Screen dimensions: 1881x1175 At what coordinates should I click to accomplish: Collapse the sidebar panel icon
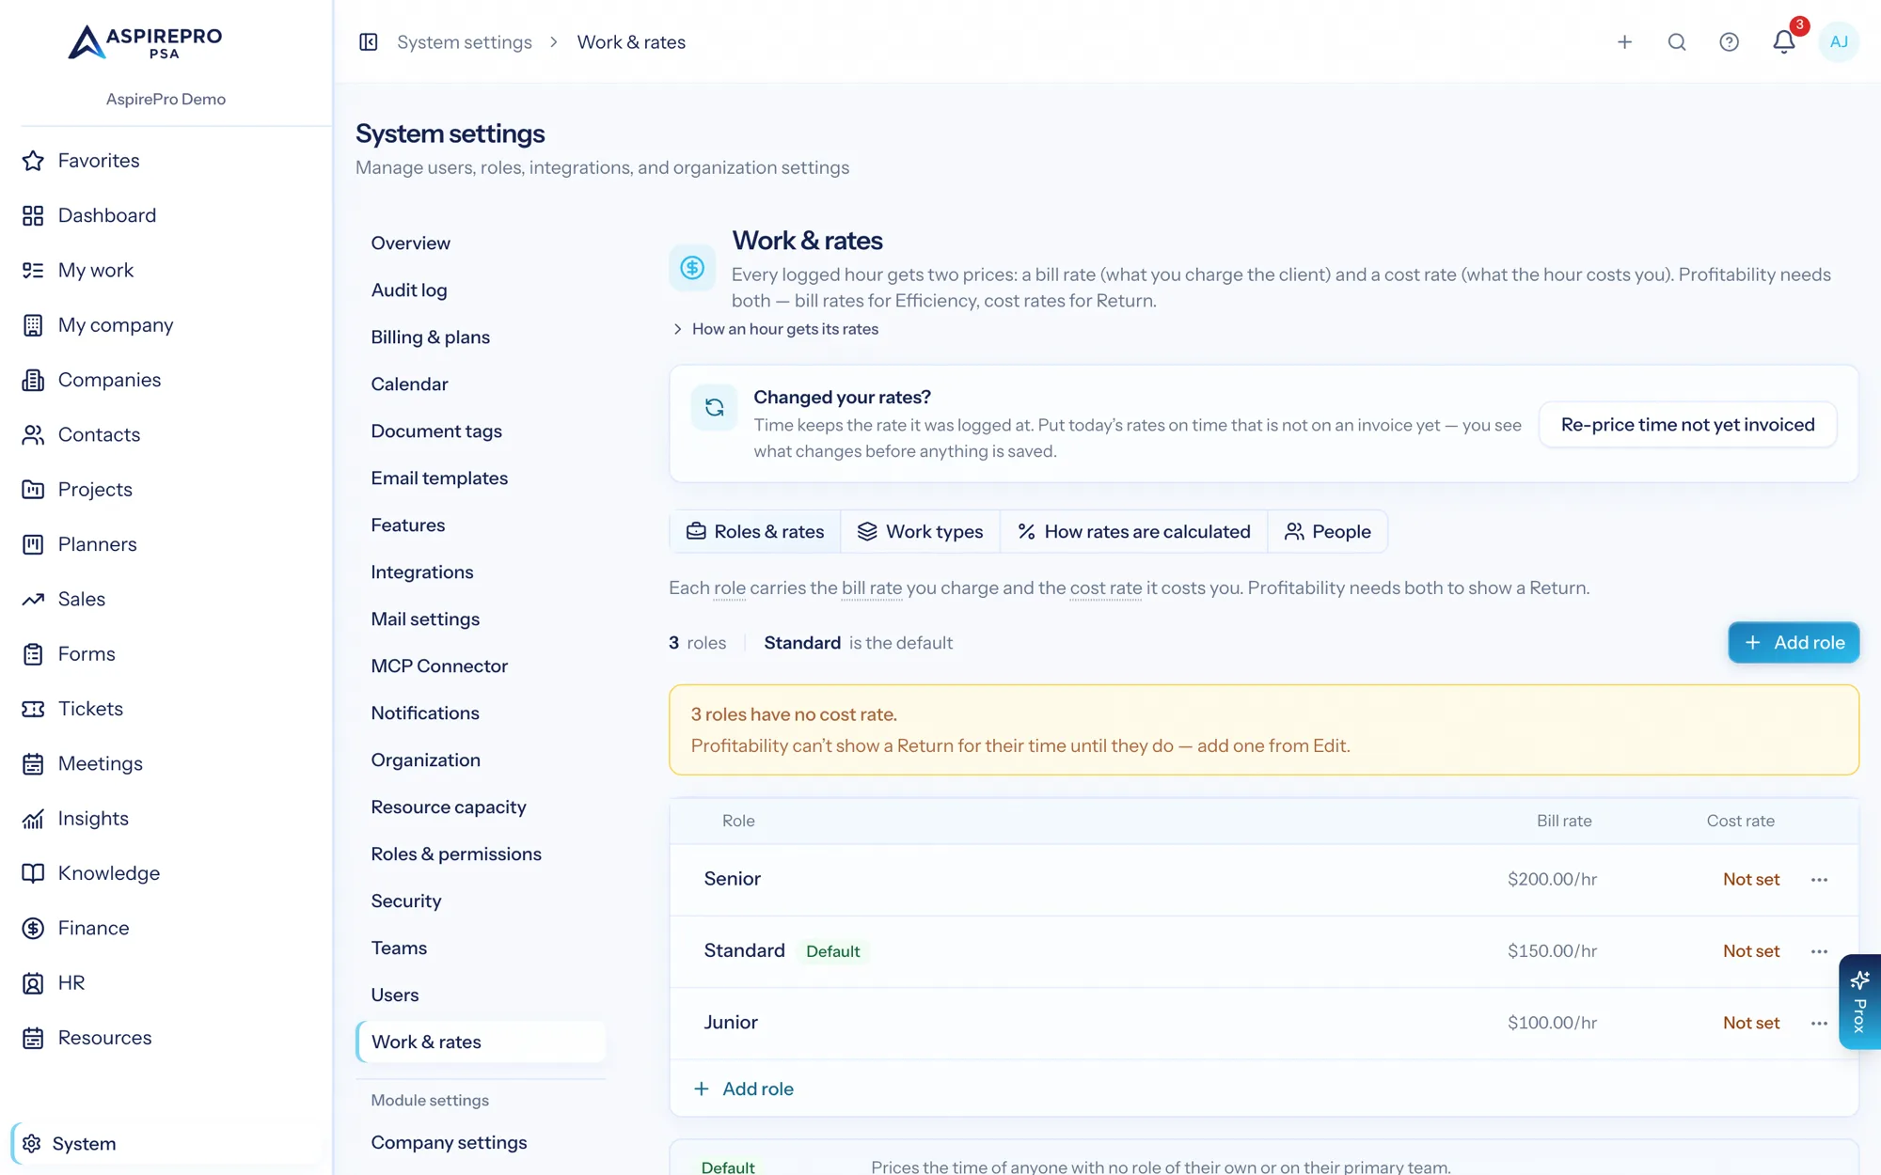coord(369,42)
